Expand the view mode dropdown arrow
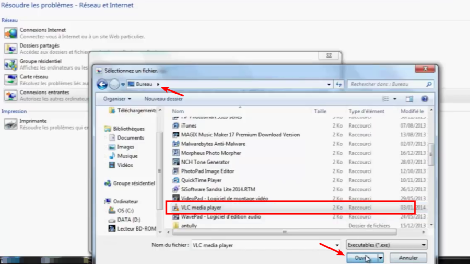The width and height of the screenshot is (470, 264). [394, 99]
